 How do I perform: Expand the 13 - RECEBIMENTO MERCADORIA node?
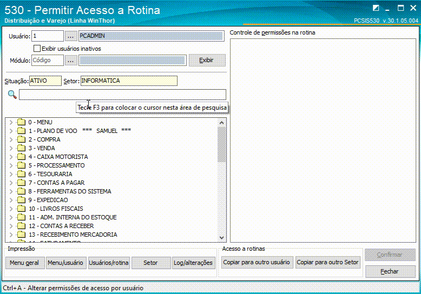pyautogui.click(x=11, y=235)
